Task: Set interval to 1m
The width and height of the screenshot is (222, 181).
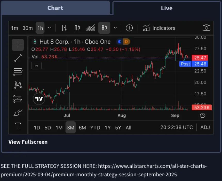Action: click(x=14, y=28)
